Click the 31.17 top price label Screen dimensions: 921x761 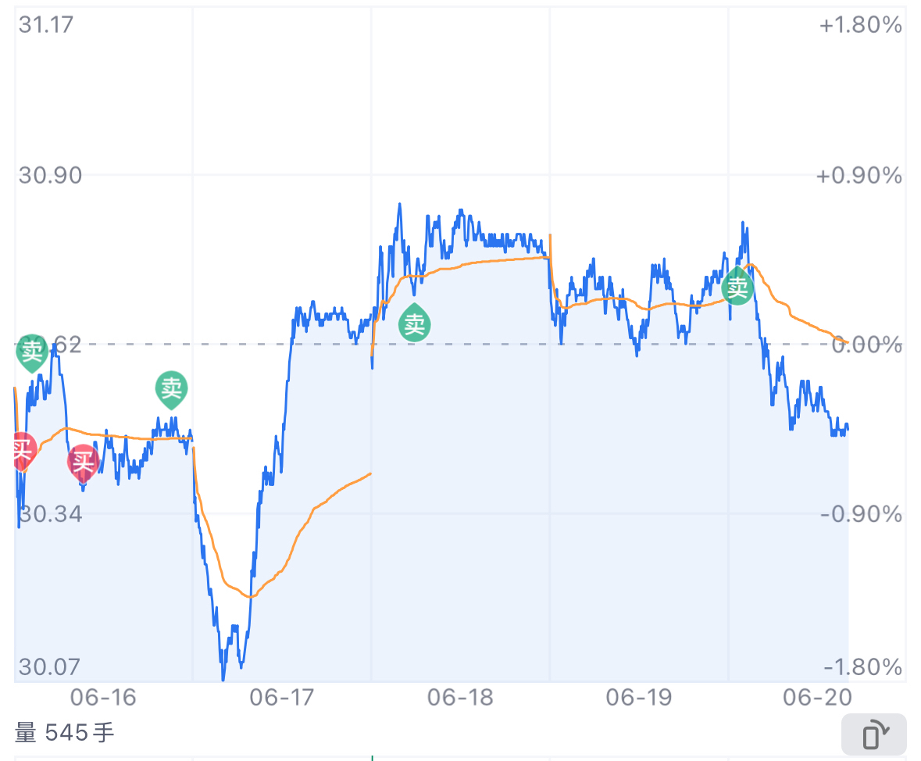tap(46, 25)
